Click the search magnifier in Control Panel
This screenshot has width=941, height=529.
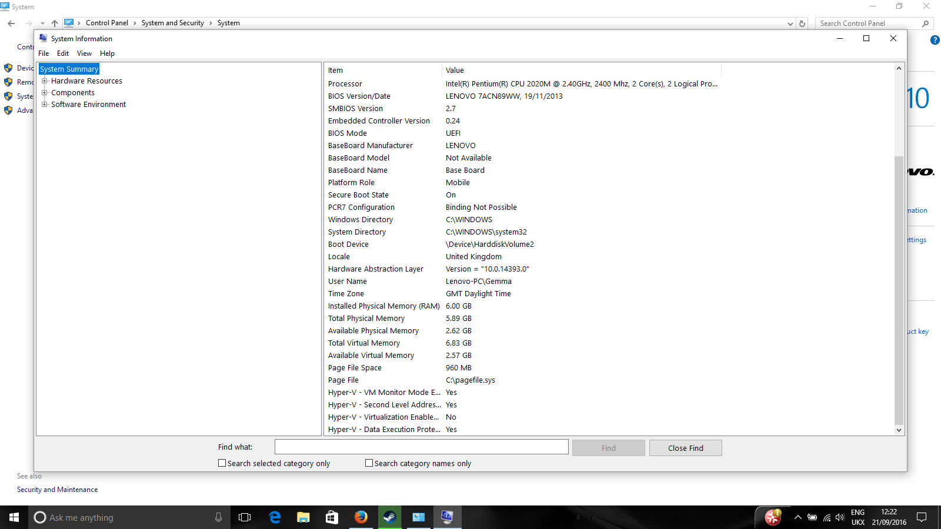click(x=925, y=24)
